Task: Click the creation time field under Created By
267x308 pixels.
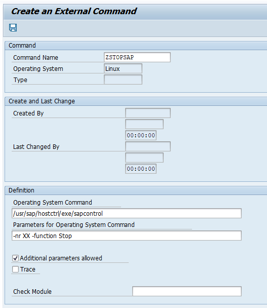Action: click(x=141, y=135)
